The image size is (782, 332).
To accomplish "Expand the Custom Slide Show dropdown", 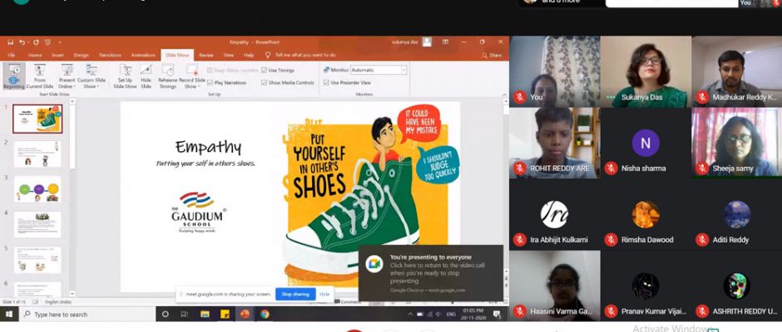I will tap(92, 76).
